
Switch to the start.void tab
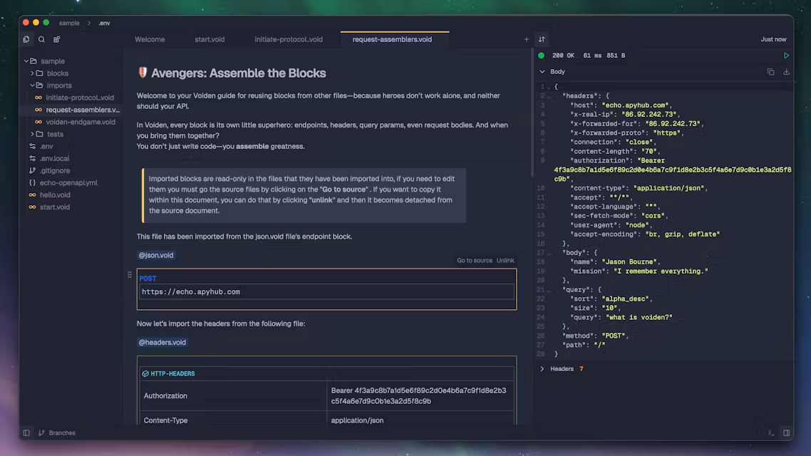(x=210, y=40)
